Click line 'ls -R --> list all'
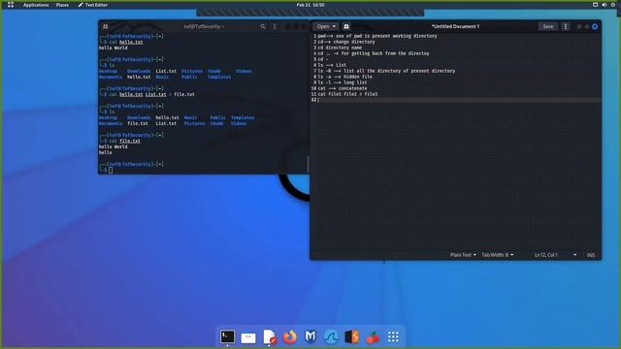The height and width of the screenshot is (349, 621). 386,71
